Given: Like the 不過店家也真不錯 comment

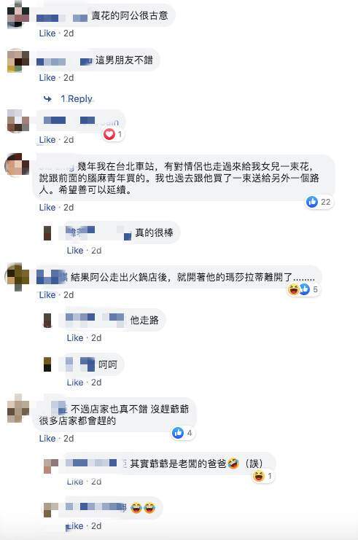Looking at the screenshot, I should click(x=47, y=439).
